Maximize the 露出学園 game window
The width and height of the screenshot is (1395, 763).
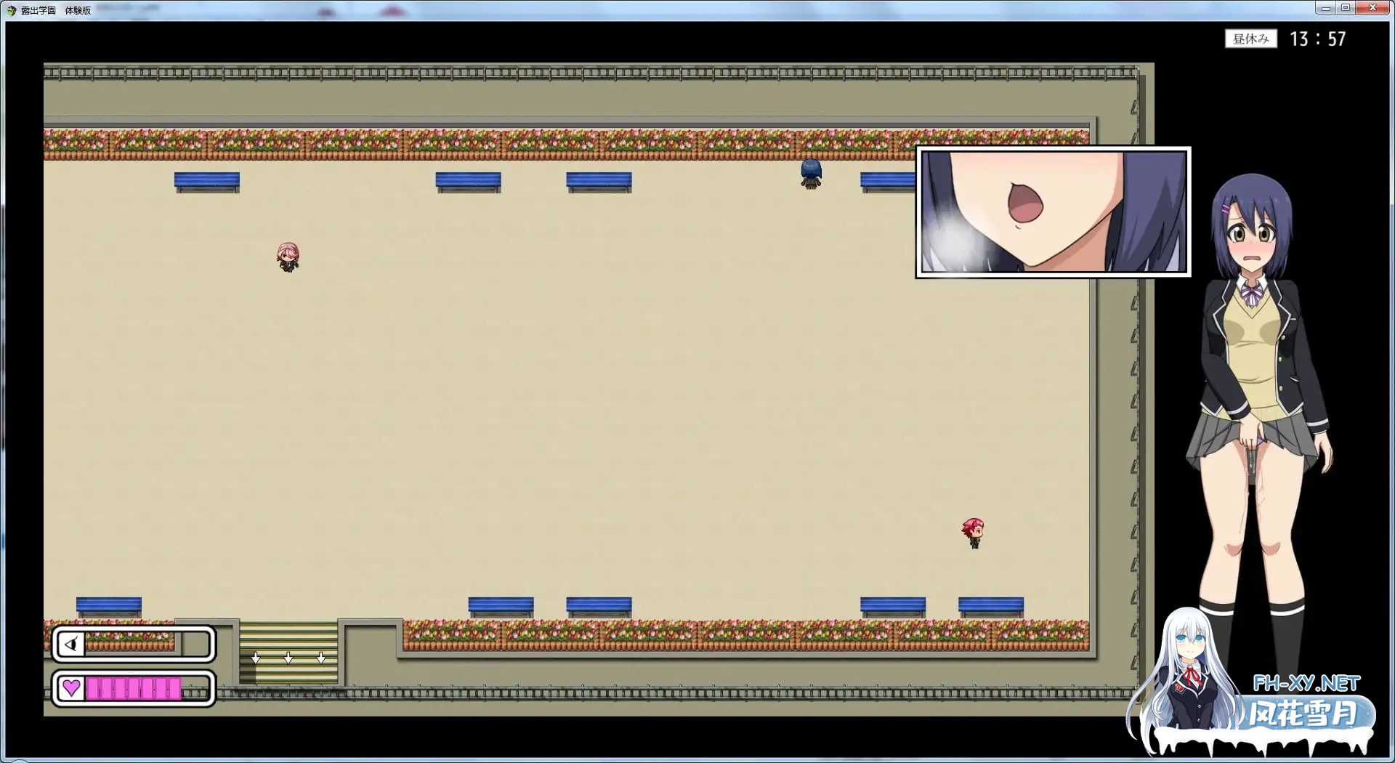coord(1346,8)
